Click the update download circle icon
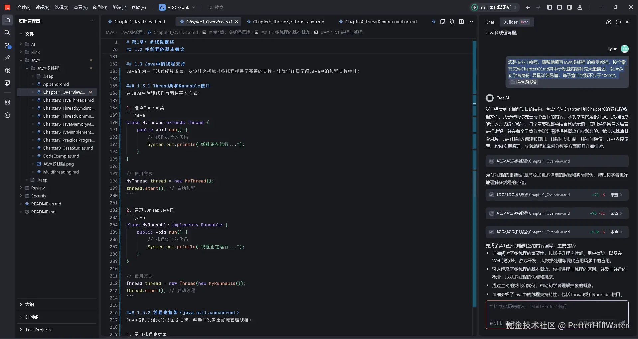This screenshot has height=339, width=638. 475,7
